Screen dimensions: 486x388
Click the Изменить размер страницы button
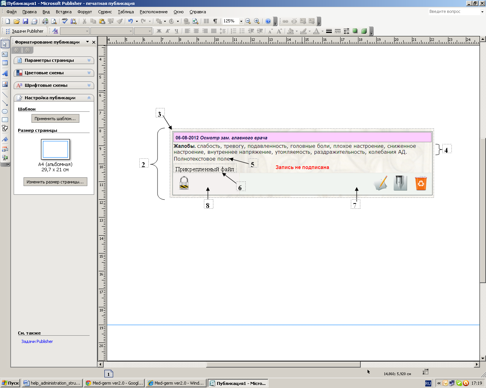[x=55, y=182]
